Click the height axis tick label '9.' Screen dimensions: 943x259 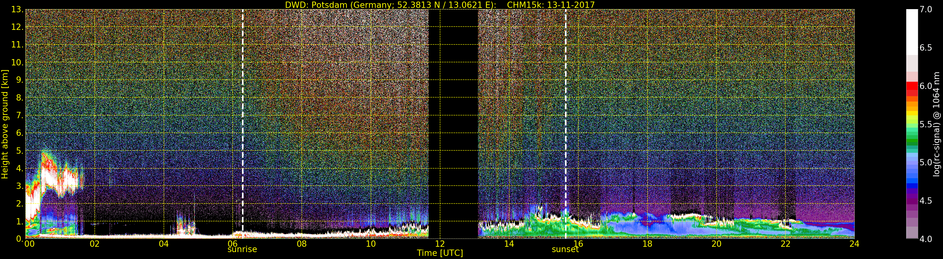tap(20, 80)
